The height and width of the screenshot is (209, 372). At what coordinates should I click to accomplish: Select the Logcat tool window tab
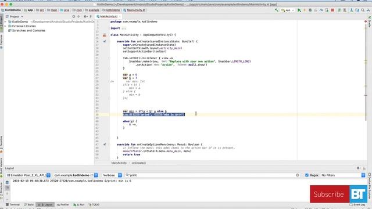(45, 204)
